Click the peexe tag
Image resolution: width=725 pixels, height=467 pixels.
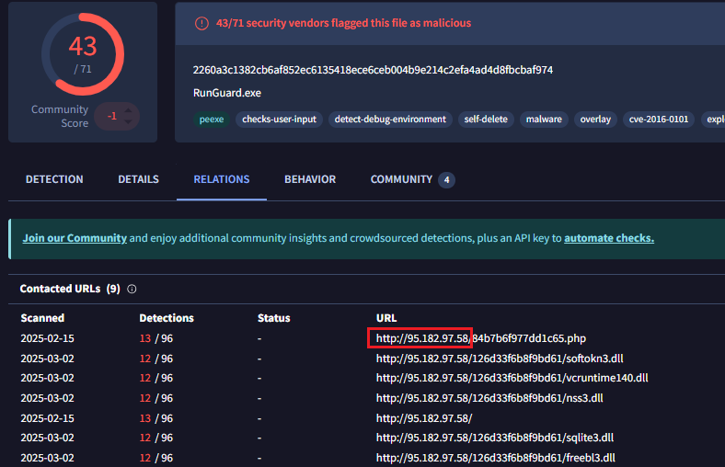(212, 120)
